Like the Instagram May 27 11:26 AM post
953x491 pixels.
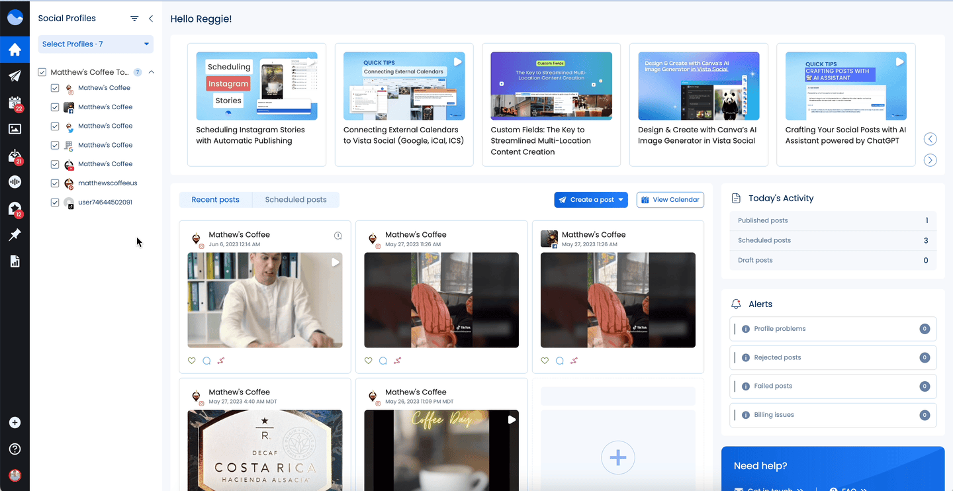click(369, 361)
